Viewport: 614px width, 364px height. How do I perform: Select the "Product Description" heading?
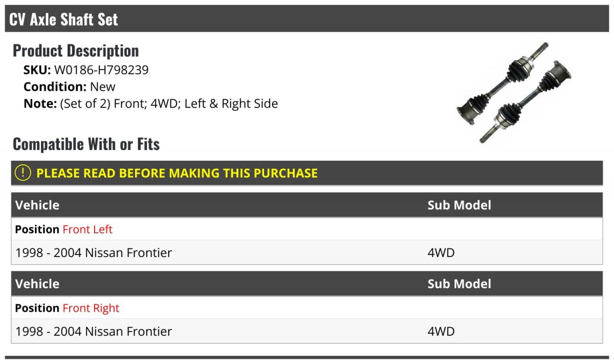pos(76,51)
